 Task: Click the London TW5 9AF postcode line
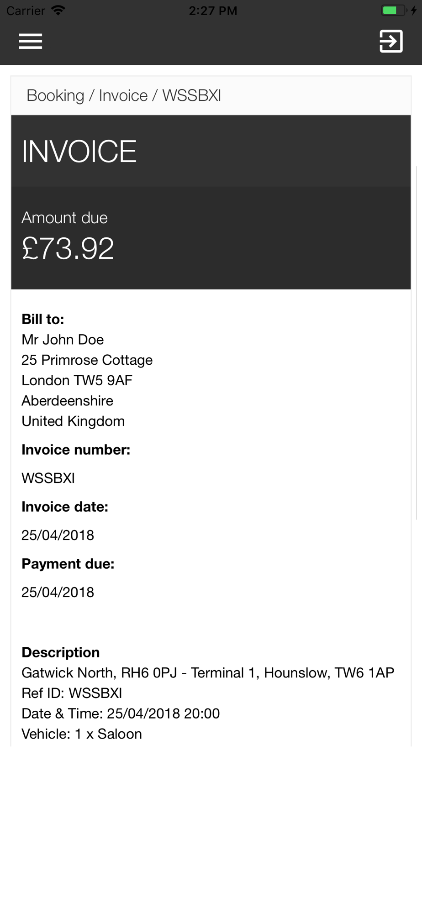[77, 380]
